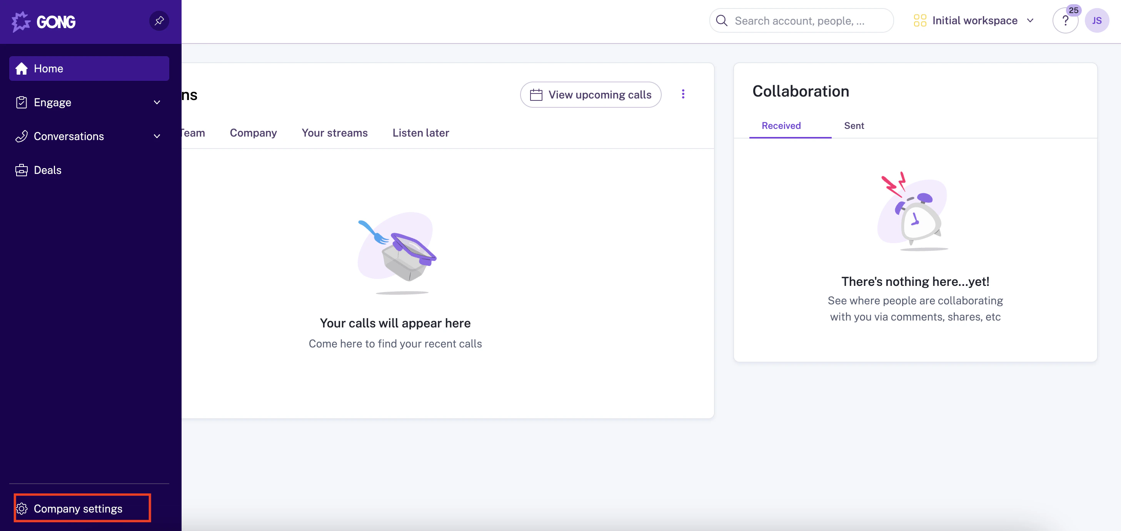Click the Company settings gear icon
Viewport: 1121px width, 531px height.
coord(22,508)
